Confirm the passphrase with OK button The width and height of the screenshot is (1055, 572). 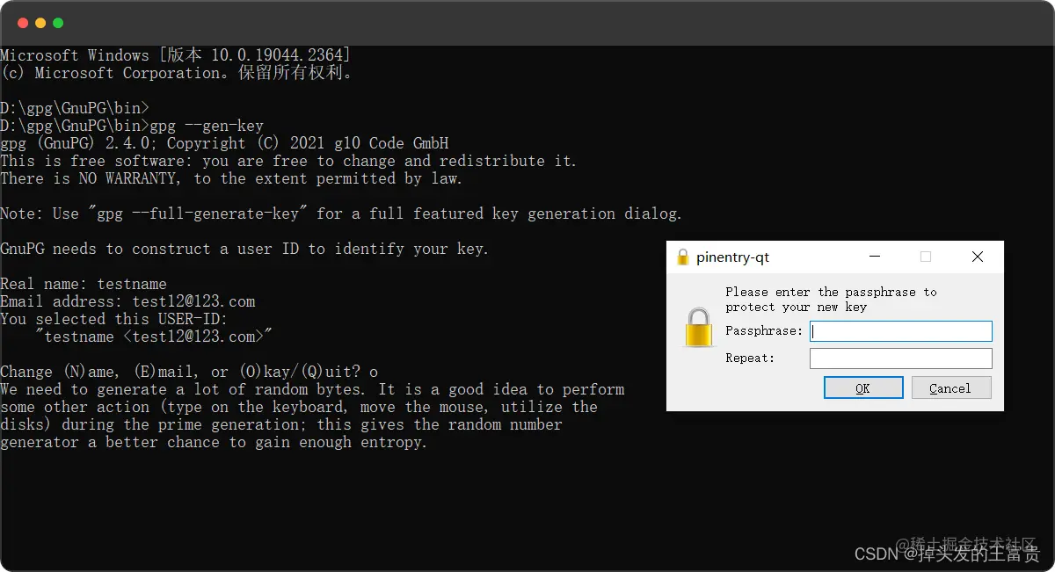click(863, 387)
